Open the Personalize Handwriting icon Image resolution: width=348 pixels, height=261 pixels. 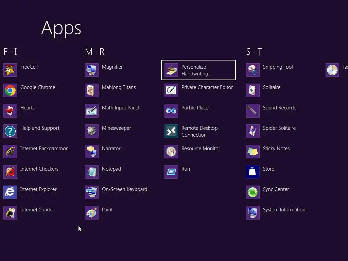point(171,70)
